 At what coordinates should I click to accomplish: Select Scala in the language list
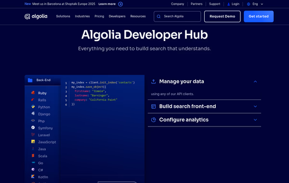(42, 156)
